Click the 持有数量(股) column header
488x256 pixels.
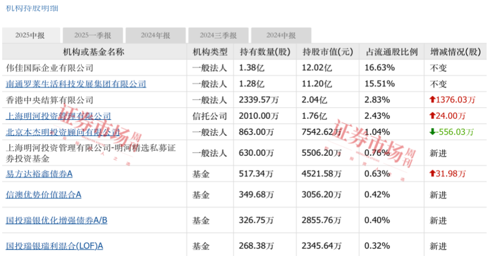pos(265,52)
